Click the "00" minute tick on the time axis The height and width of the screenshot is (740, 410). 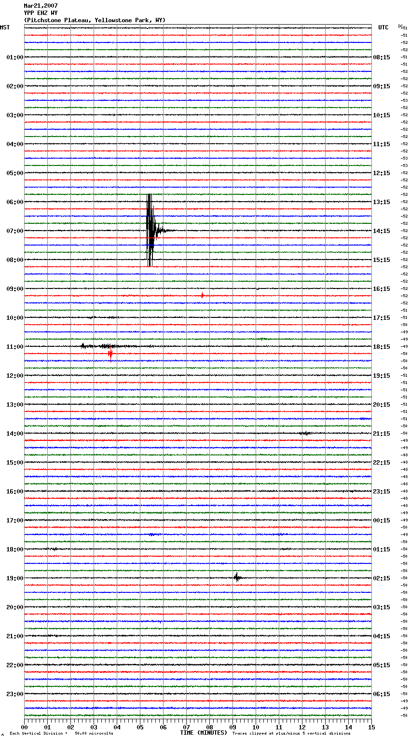24,727
